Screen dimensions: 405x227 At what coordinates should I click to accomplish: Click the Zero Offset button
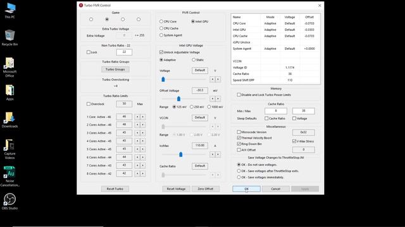point(206,189)
